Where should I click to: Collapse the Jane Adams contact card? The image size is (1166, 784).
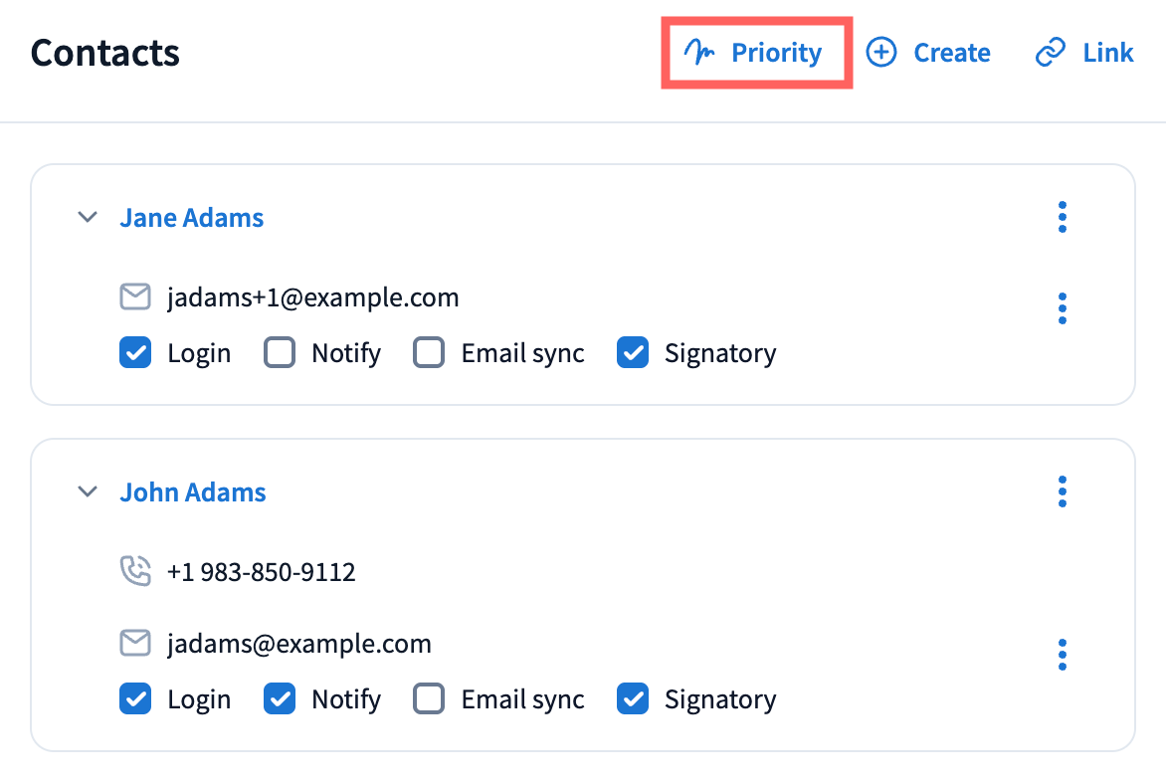[89, 217]
